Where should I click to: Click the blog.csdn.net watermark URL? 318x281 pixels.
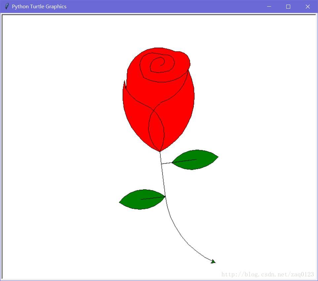[267, 274]
